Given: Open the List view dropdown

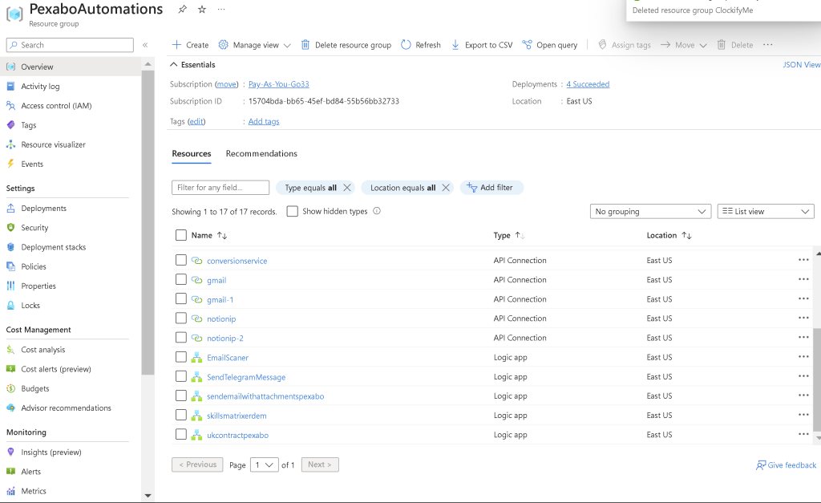Looking at the screenshot, I should point(766,211).
